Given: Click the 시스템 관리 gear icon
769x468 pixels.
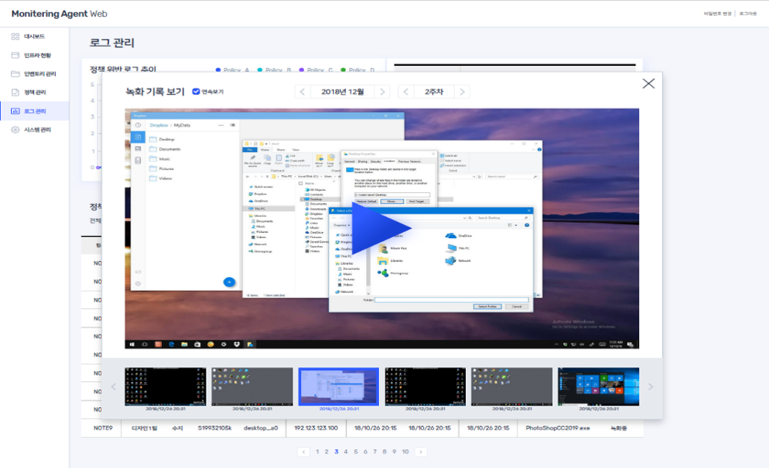Looking at the screenshot, I should (16, 130).
